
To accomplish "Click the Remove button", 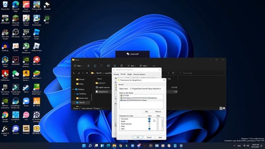I will pos(158,111).
